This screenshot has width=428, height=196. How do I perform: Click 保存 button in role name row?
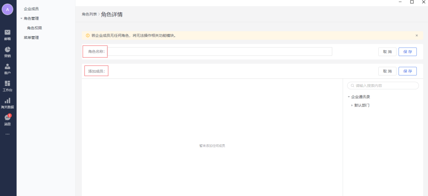407,52
